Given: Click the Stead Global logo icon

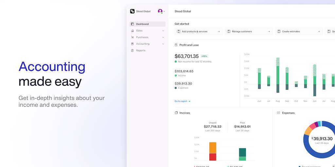Looking at the screenshot, I should coord(132,11).
